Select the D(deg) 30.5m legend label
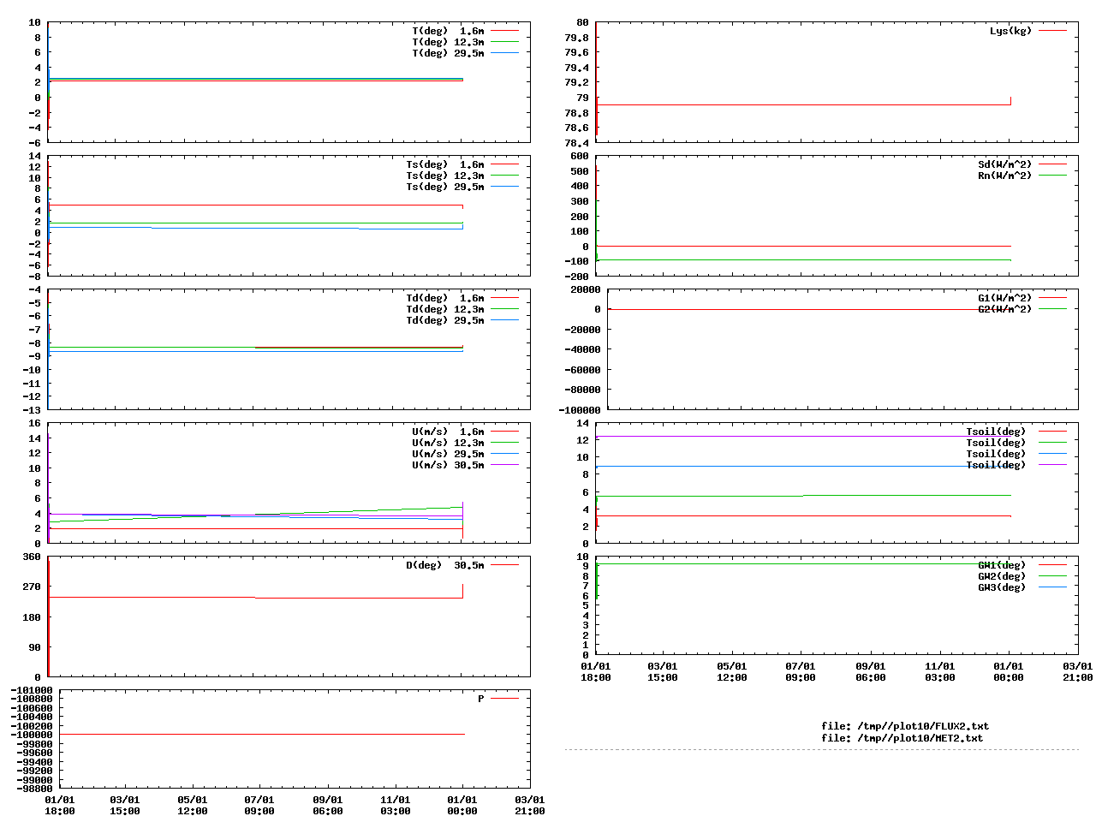Viewport: 1096px width, 822px height. click(x=444, y=565)
